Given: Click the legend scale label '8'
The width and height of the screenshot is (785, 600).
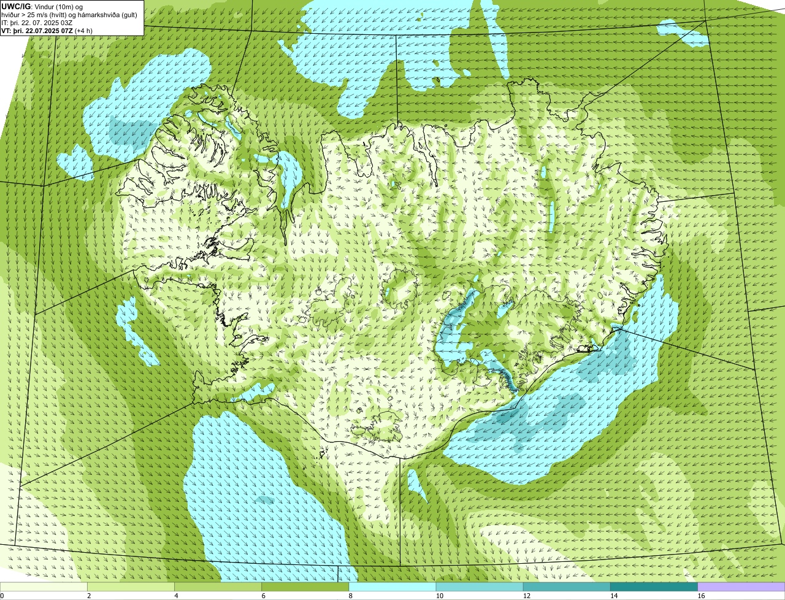Looking at the screenshot, I should (350, 596).
